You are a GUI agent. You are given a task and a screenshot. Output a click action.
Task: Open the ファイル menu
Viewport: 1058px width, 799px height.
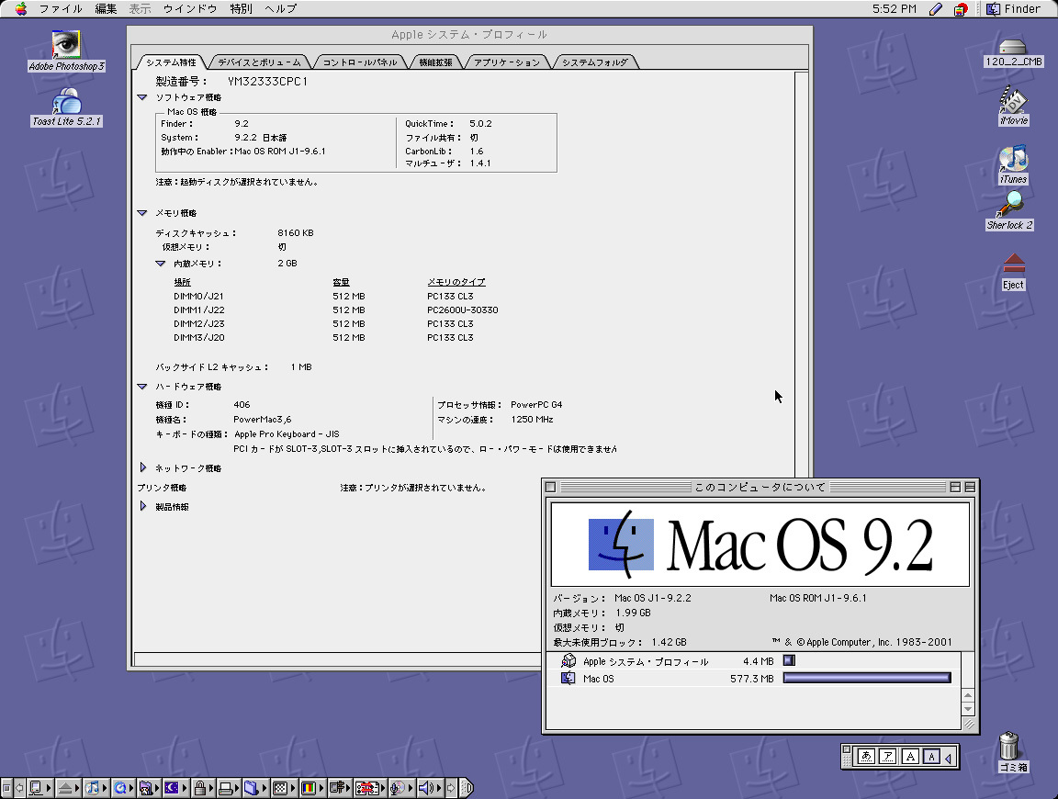[x=61, y=9]
